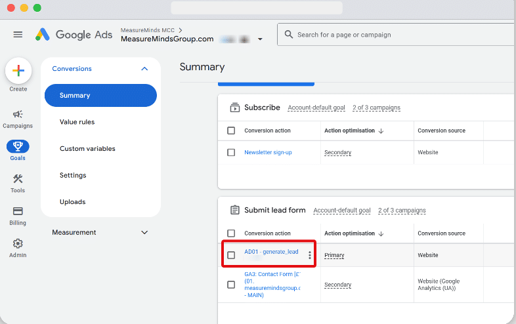Open the hamburger main menu
Screen dimensions: 516x324
point(18,35)
